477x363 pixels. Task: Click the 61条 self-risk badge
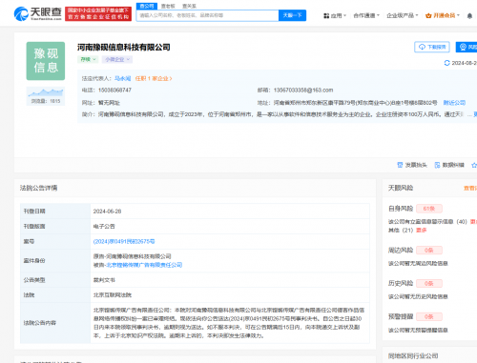pyautogui.click(x=429, y=209)
